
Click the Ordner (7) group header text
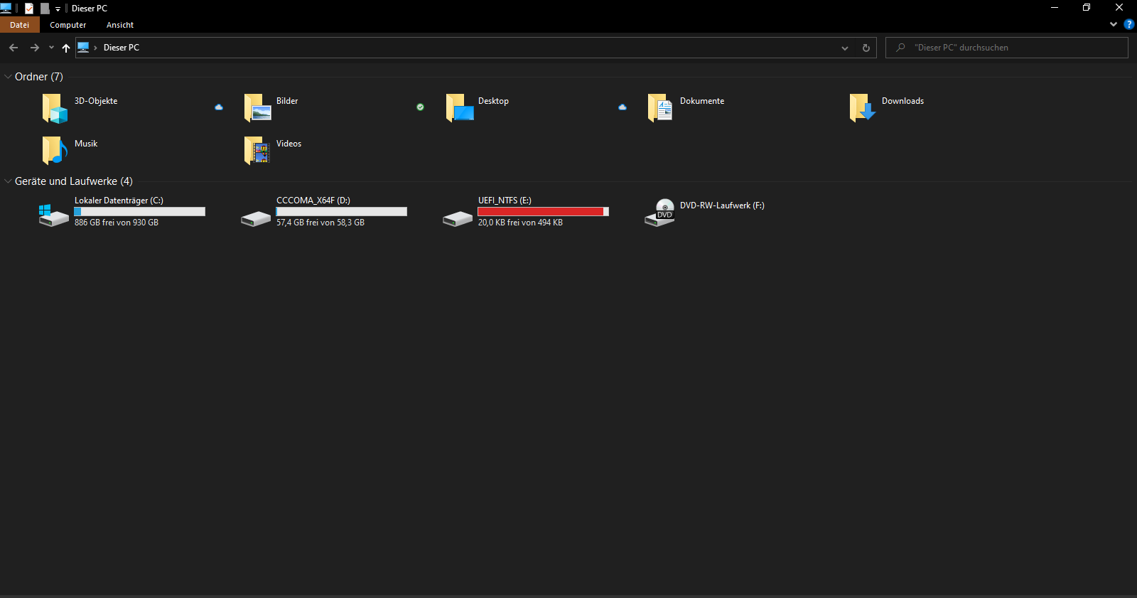[39, 77]
